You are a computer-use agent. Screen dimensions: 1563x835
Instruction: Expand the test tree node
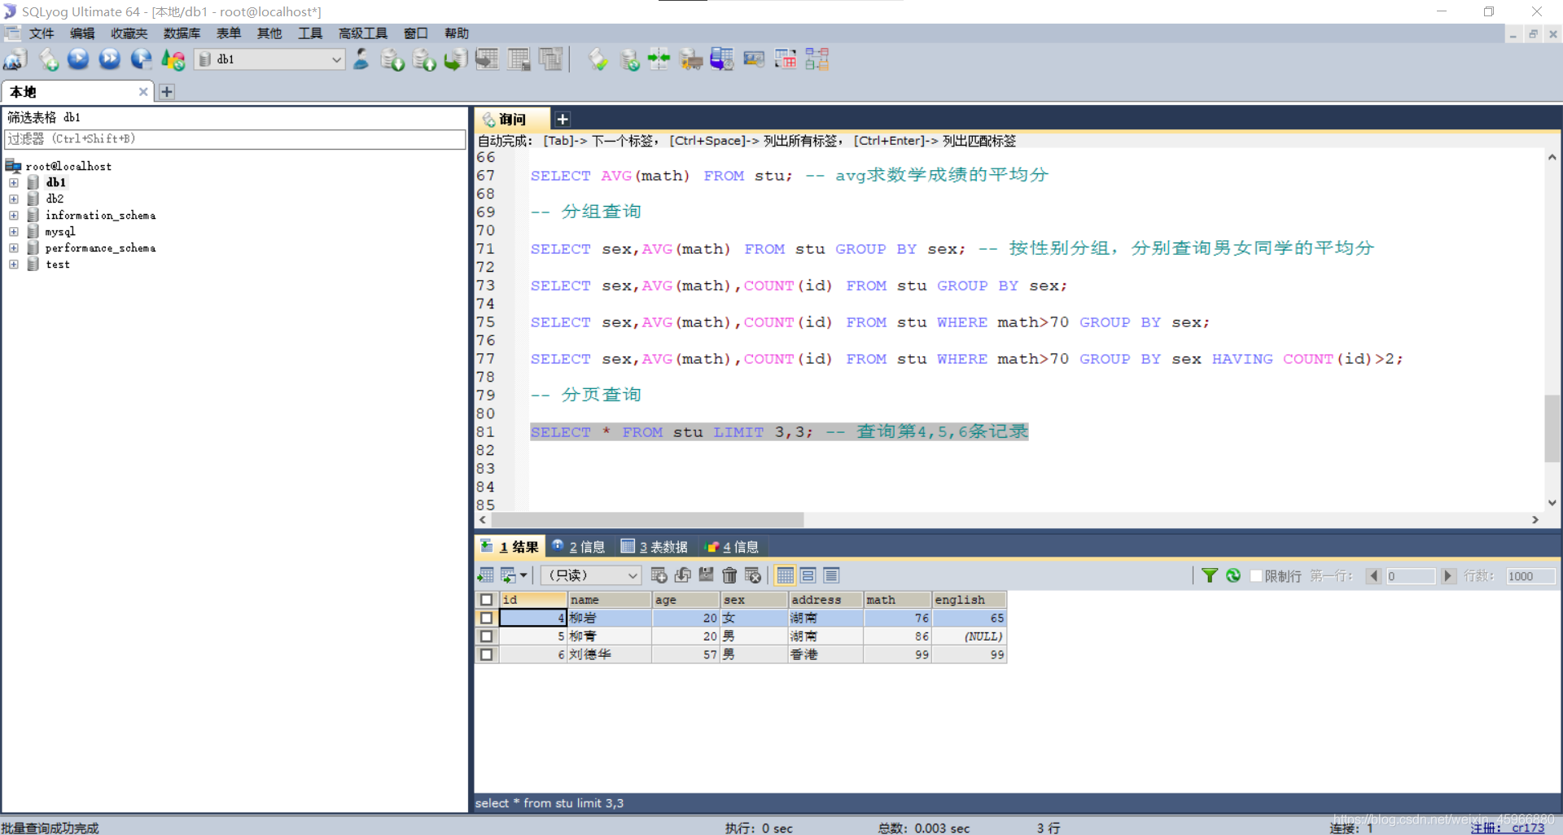coord(14,264)
